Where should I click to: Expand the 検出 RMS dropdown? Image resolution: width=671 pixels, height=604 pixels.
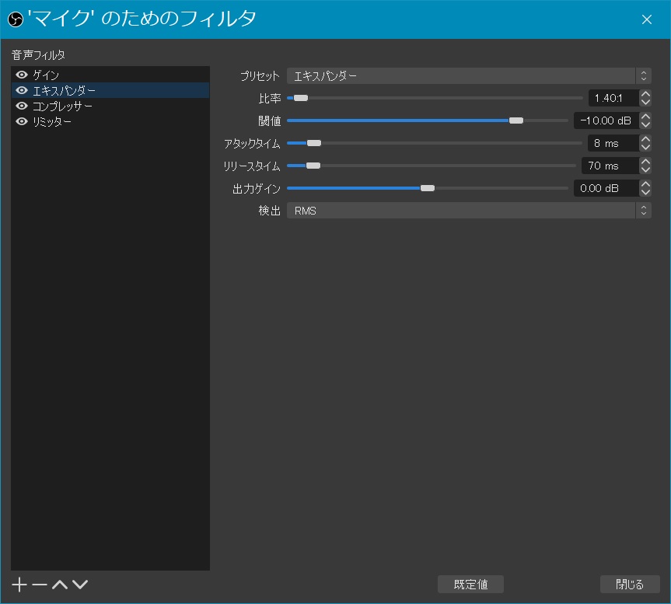468,211
